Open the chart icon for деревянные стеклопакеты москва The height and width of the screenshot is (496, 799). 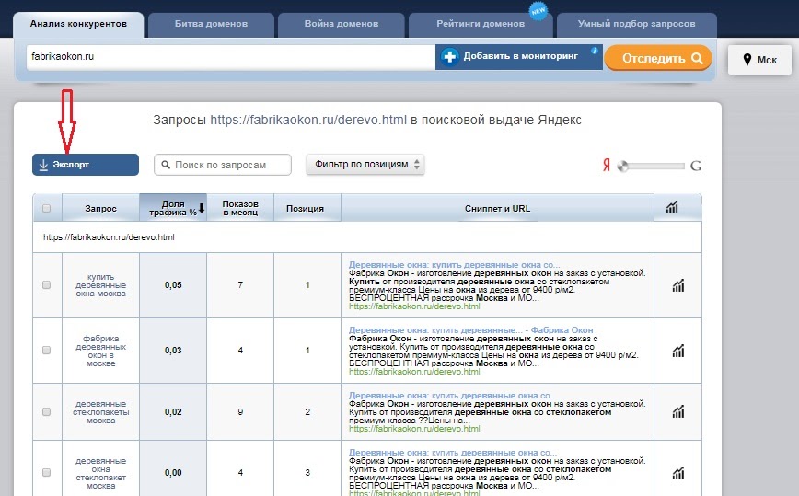pyautogui.click(x=677, y=411)
